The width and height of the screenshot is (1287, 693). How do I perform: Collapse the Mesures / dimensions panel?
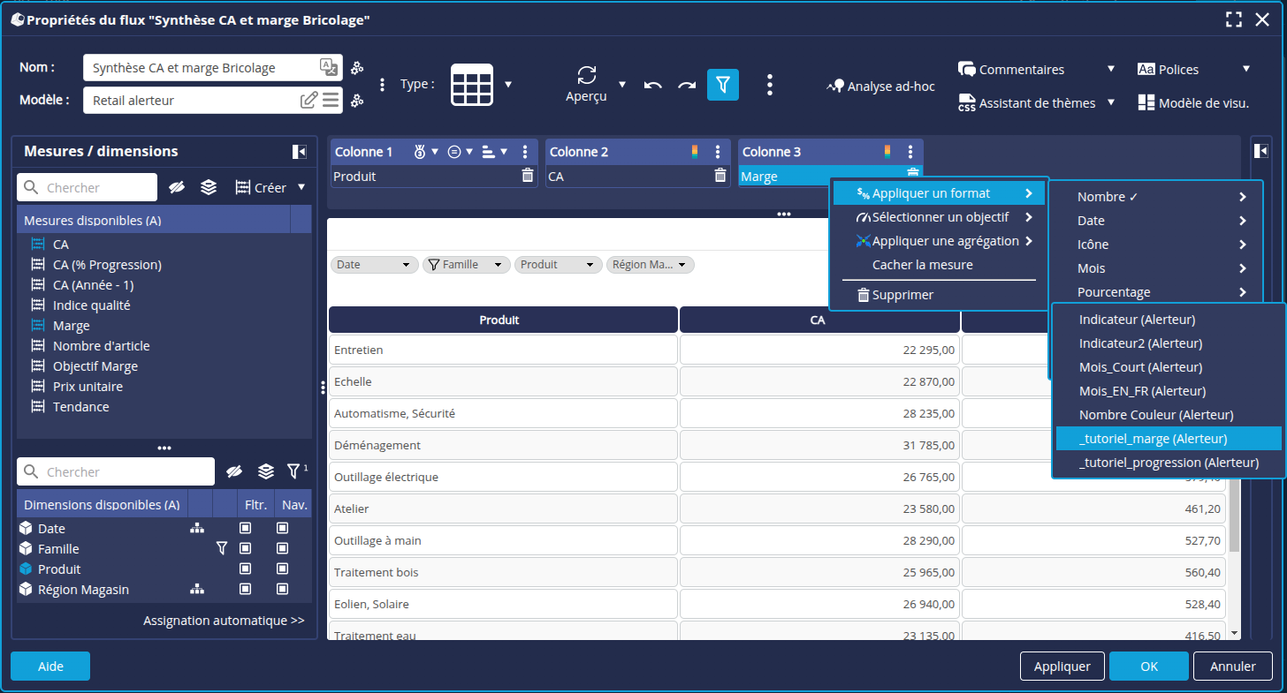point(300,152)
